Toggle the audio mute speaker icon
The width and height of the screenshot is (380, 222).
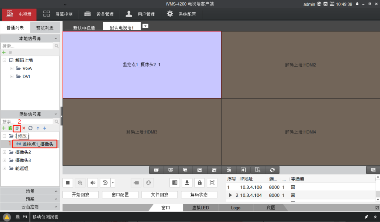93,182
